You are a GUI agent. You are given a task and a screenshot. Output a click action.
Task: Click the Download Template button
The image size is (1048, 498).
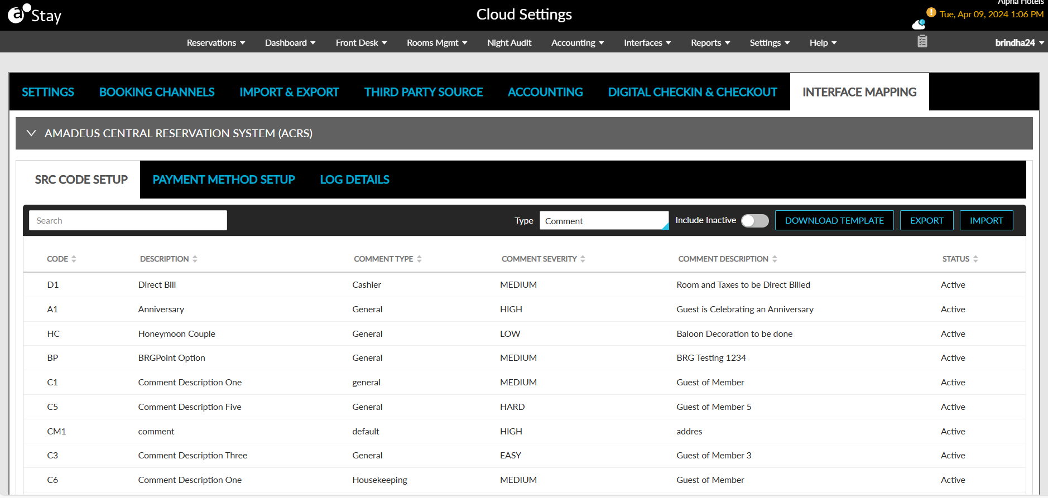[834, 220]
